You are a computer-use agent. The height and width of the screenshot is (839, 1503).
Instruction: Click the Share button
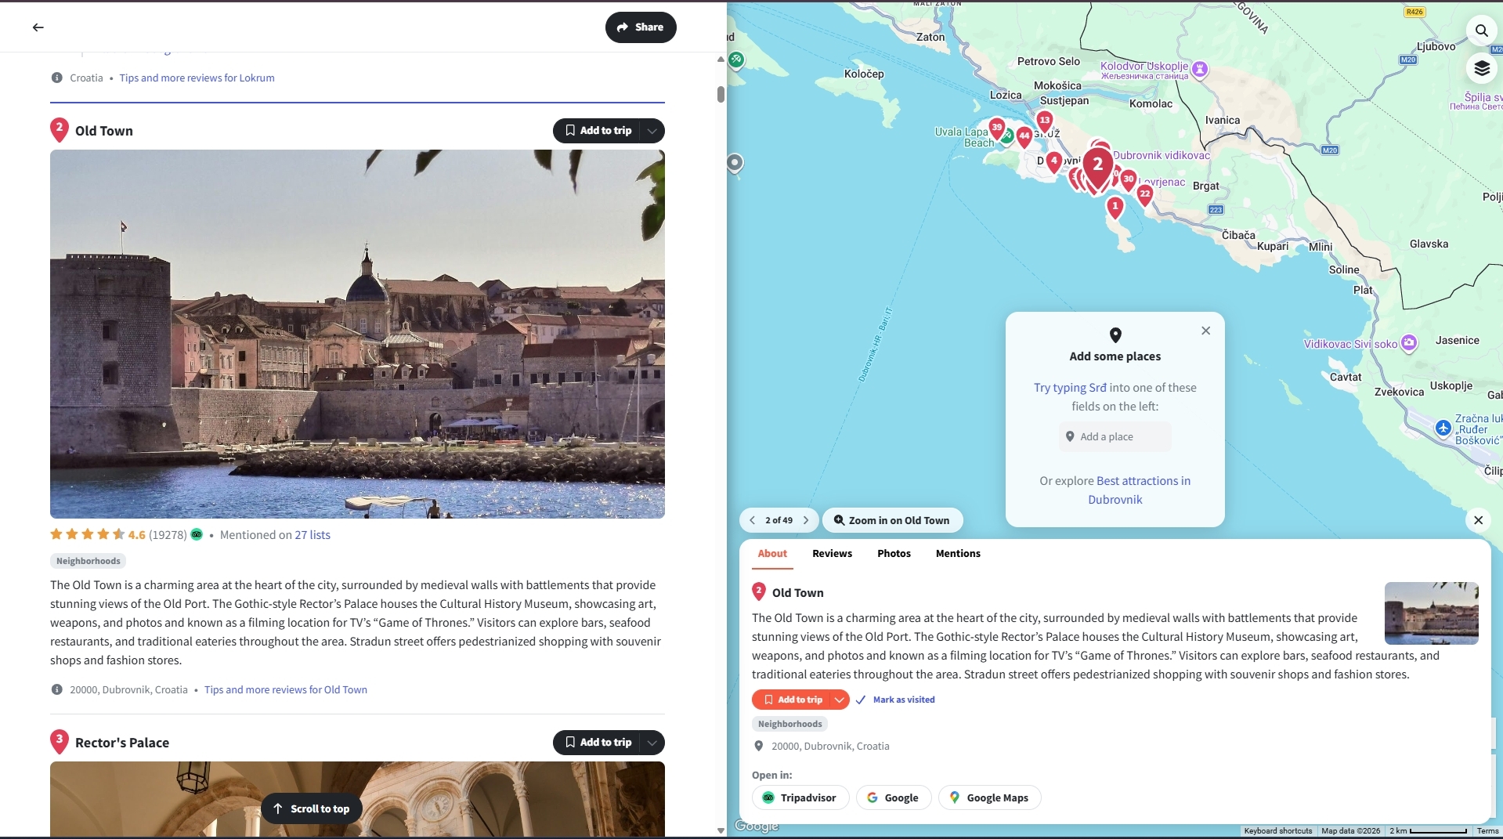[640, 27]
